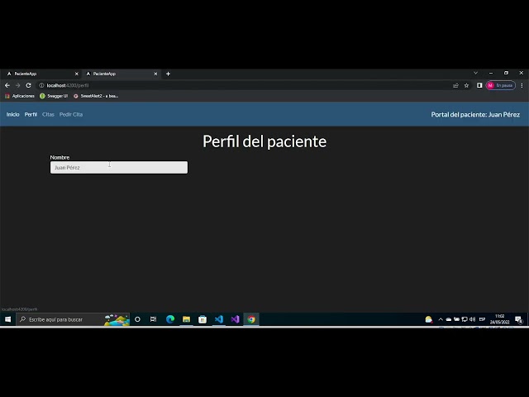Click 'Portal del paciente: Juan Pérez' text

[x=475, y=114]
